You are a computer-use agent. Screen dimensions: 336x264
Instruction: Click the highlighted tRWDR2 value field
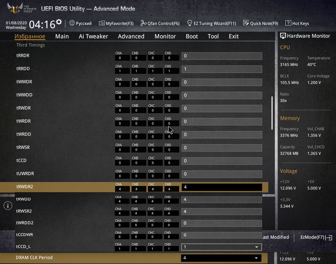(222, 187)
